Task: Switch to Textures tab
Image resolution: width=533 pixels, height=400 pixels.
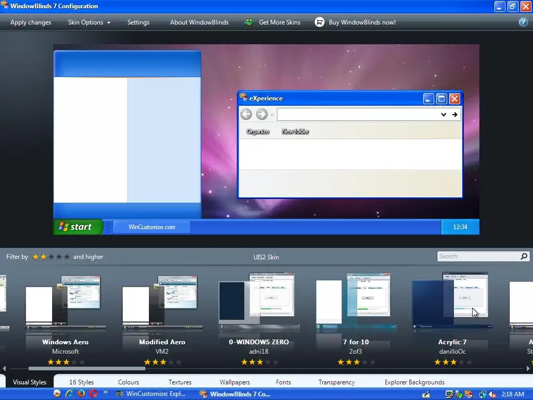Action: 180,382
